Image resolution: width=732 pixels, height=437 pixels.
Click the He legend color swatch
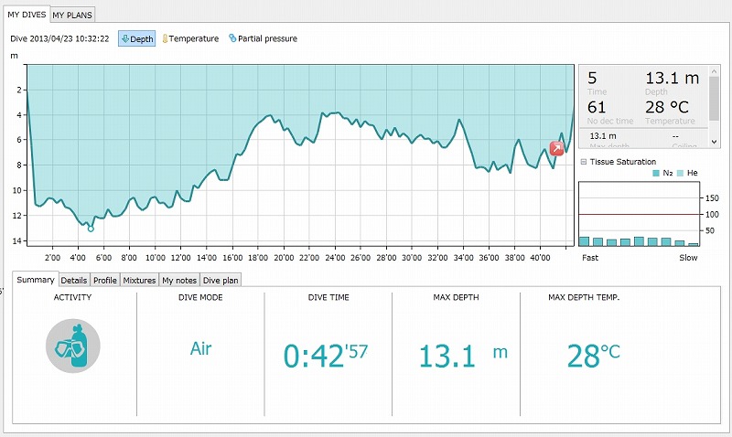tap(679, 173)
